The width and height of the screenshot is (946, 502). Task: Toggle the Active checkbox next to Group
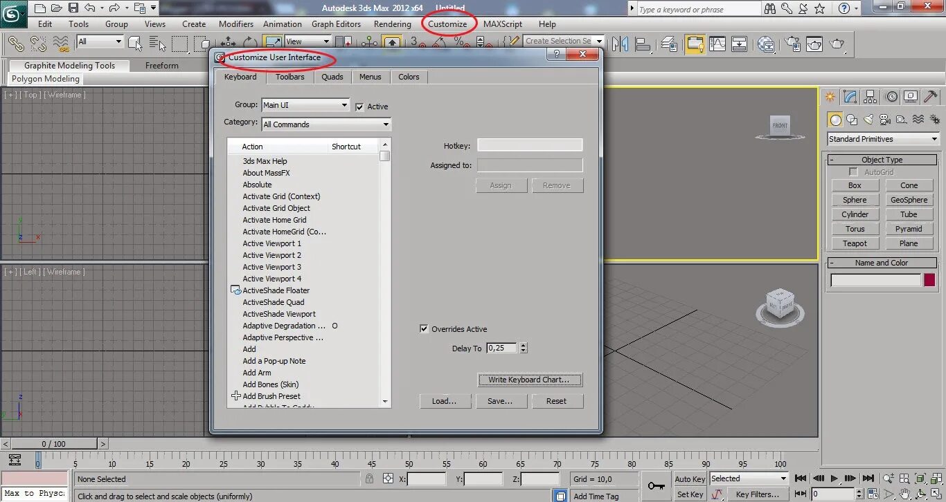click(x=359, y=107)
